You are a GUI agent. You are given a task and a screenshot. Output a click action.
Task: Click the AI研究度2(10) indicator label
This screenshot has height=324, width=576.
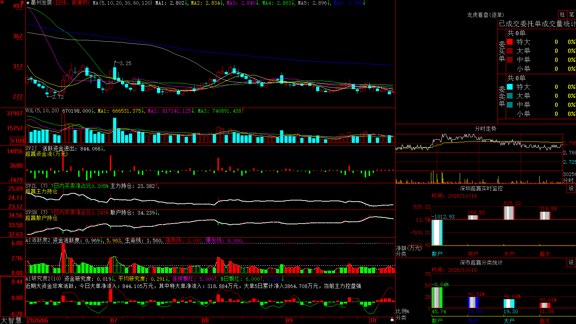[x=43, y=279]
